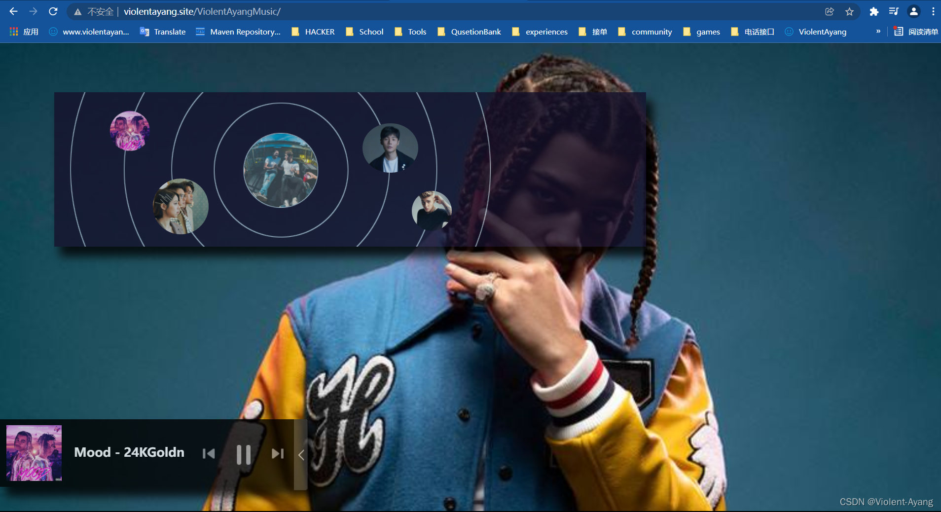941x512 pixels.
Task: Skip to the previous track
Action: [209, 453]
